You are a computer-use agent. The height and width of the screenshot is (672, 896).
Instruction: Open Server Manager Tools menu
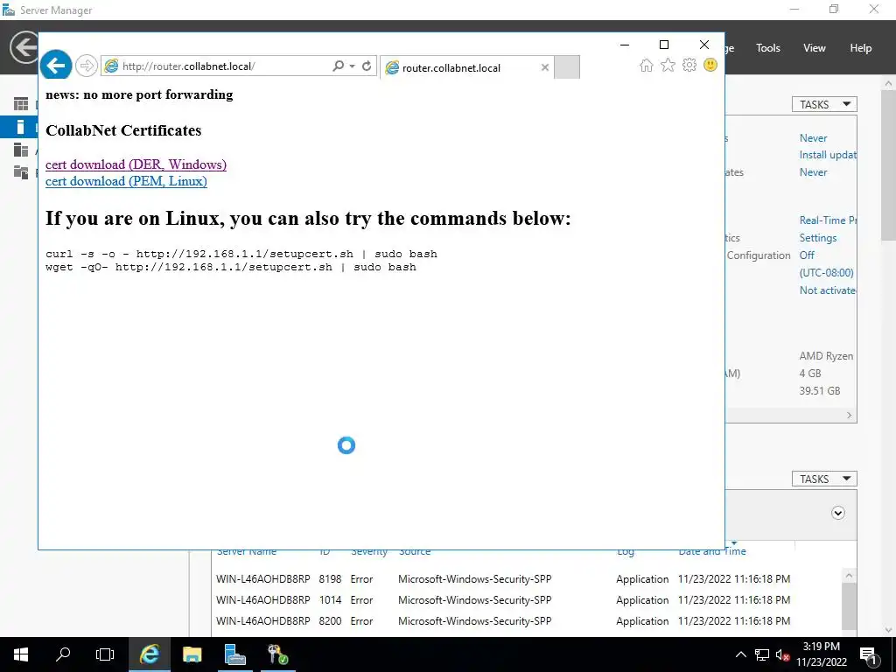click(x=768, y=48)
